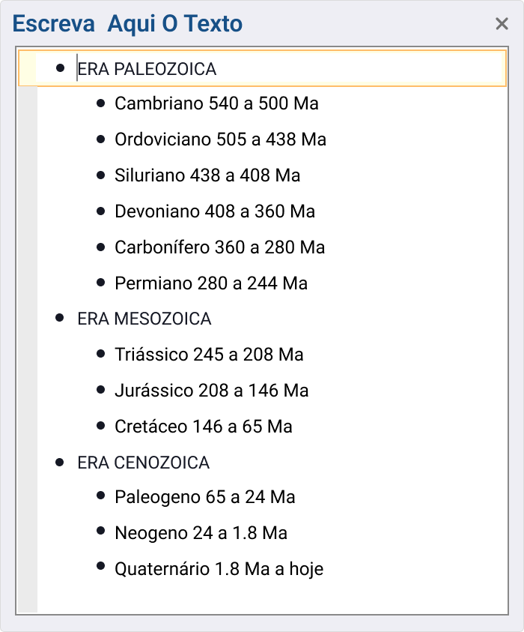Click the bullet before ERA PALEOZOICA
Image resolution: width=524 pixels, height=632 pixels.
[61, 68]
